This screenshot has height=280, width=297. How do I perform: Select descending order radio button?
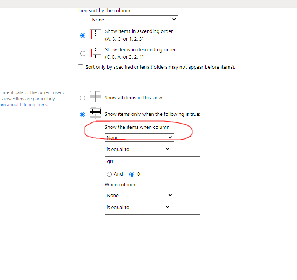coord(83,53)
